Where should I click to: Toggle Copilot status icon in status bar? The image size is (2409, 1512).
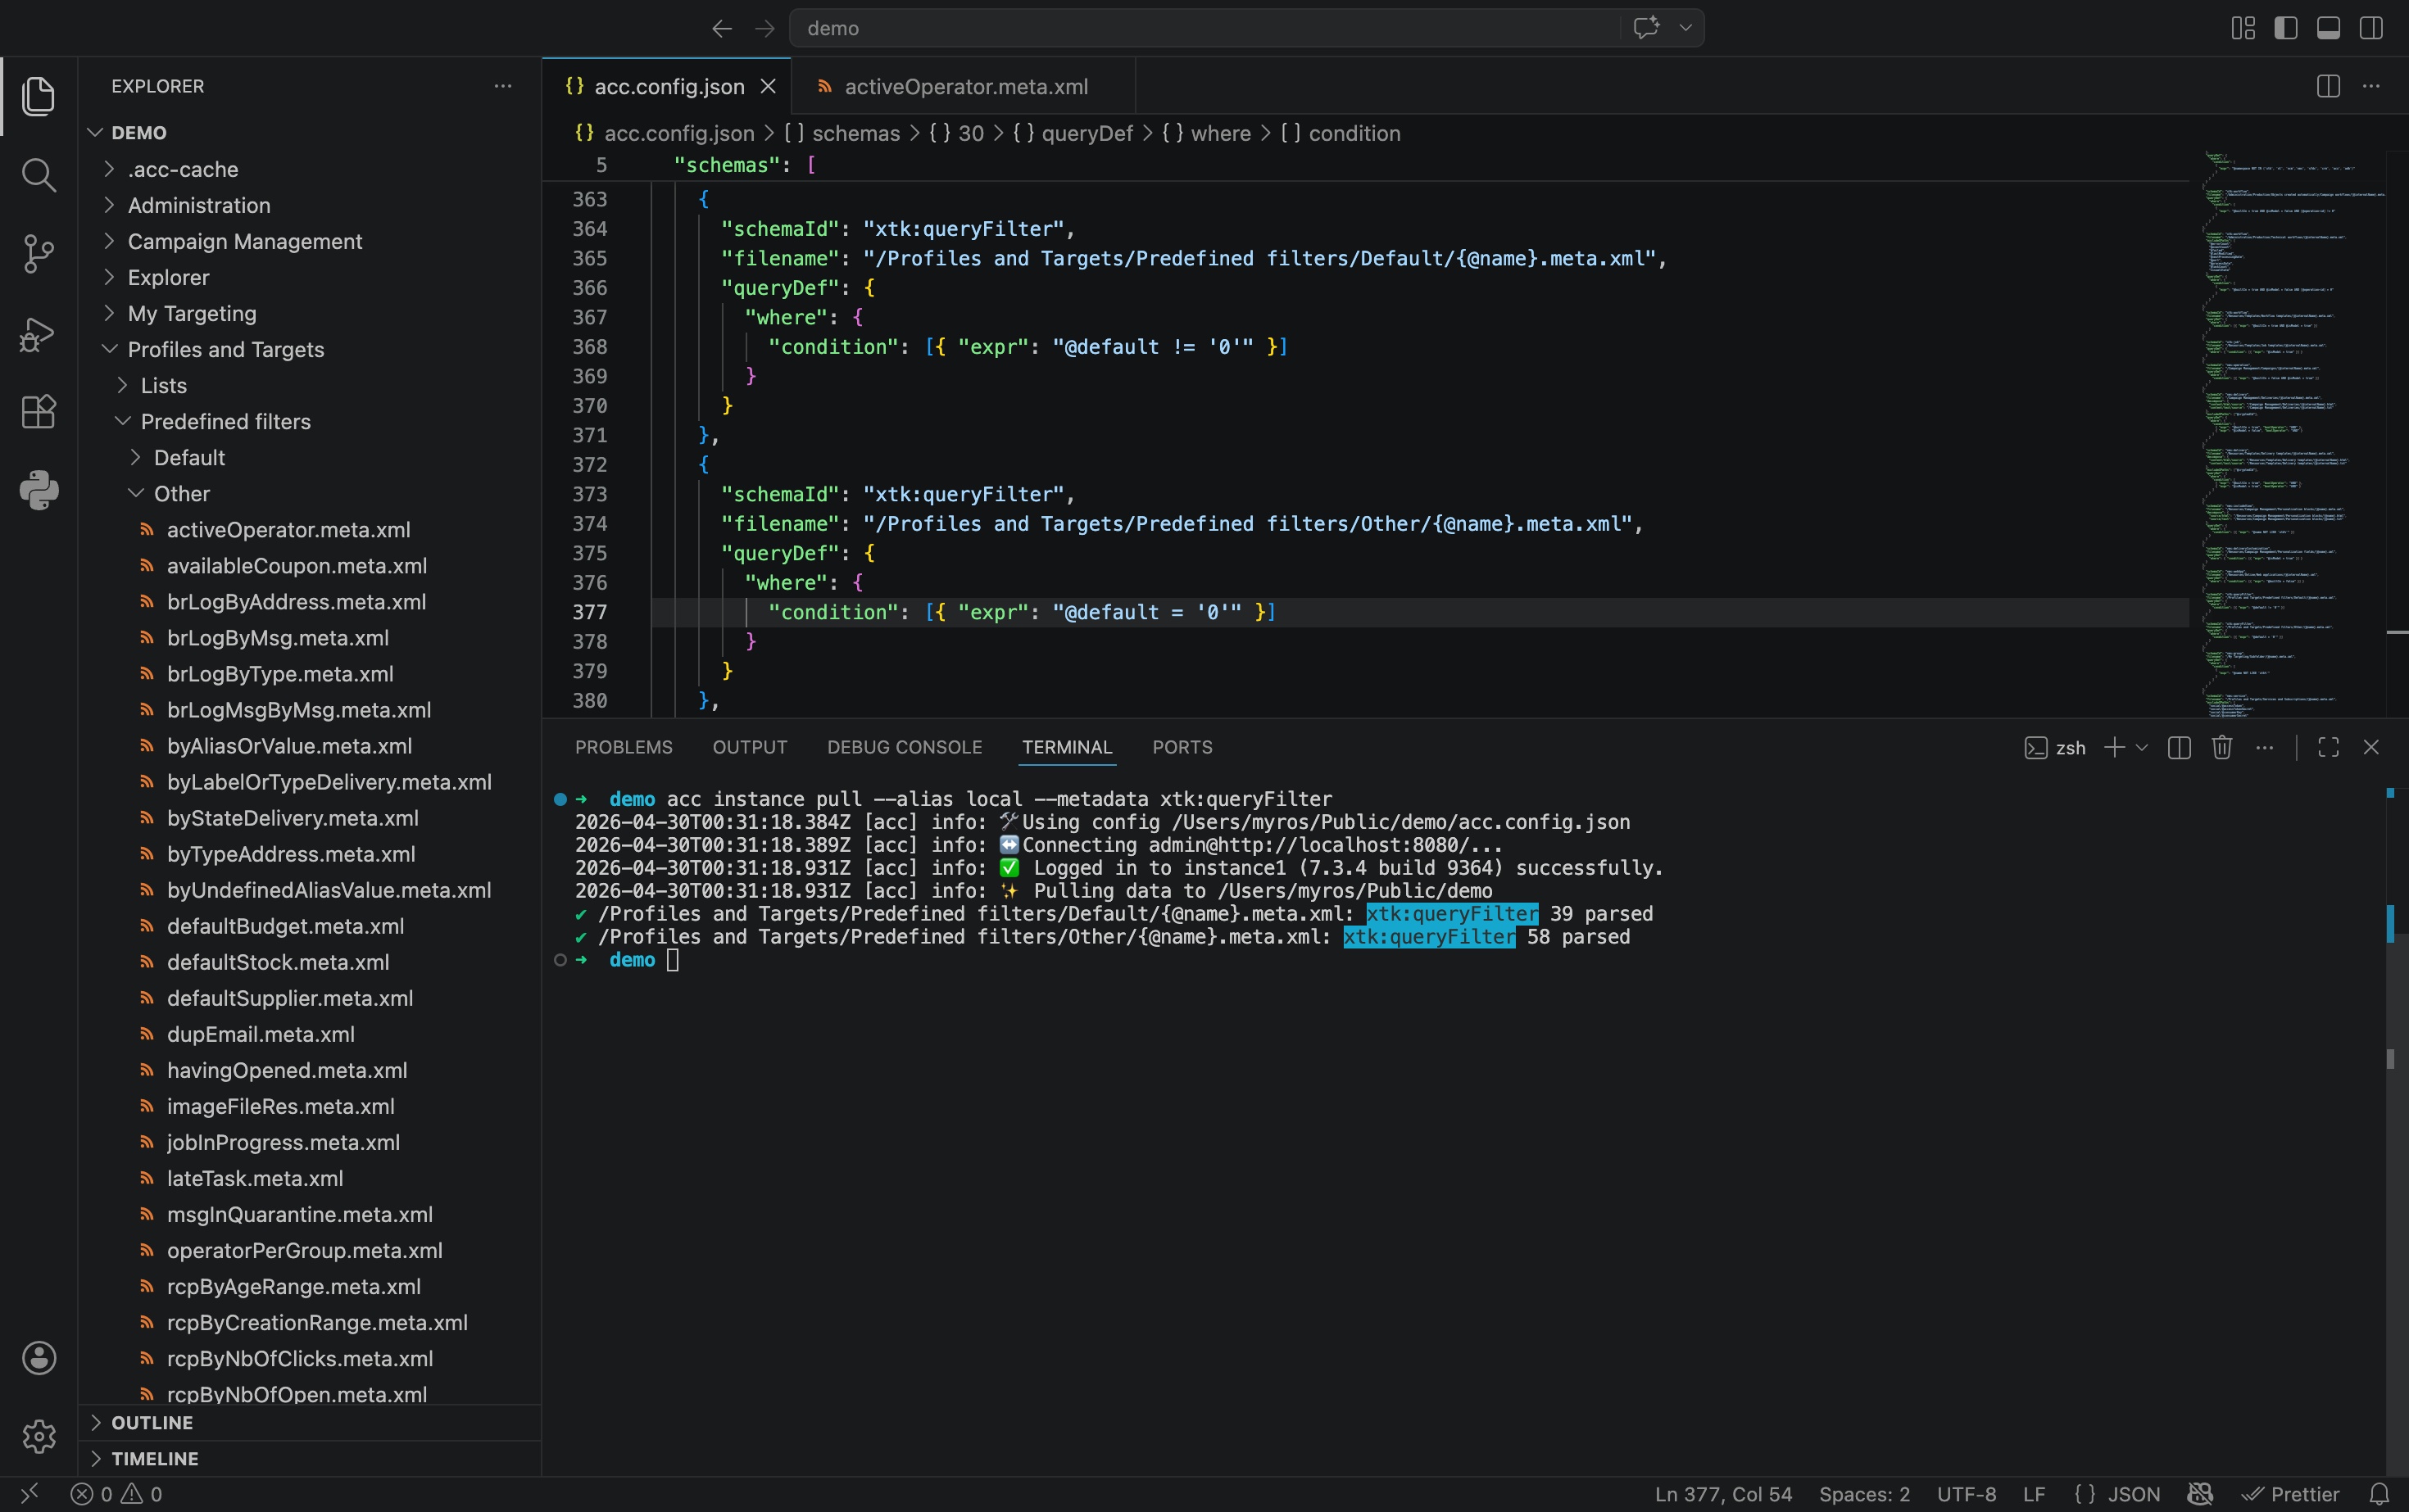(x=2201, y=1494)
